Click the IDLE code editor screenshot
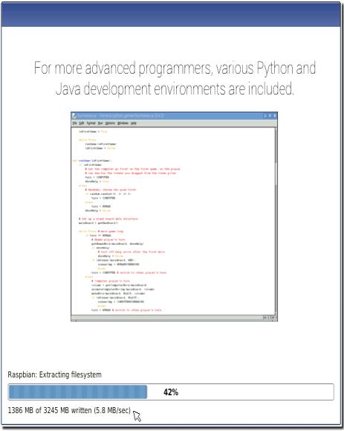This screenshot has height=431, width=344. pos(174,217)
